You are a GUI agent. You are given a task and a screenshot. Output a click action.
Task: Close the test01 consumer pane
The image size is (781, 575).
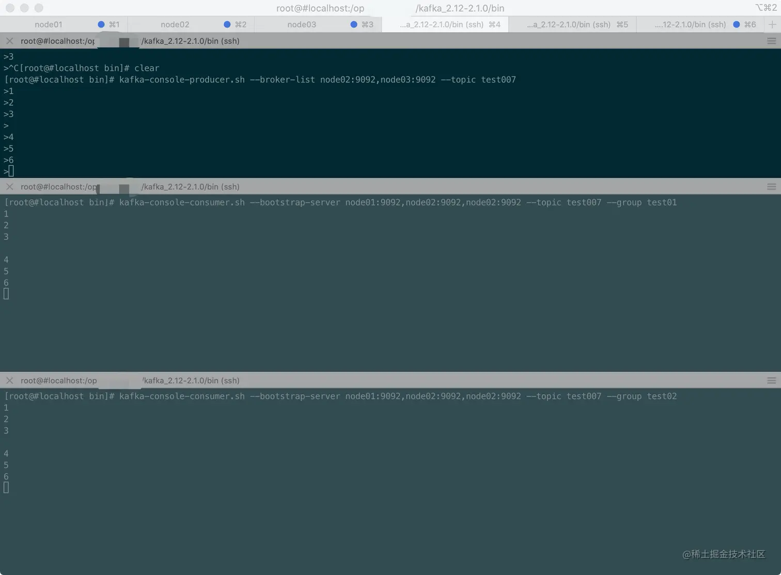pyautogui.click(x=9, y=187)
